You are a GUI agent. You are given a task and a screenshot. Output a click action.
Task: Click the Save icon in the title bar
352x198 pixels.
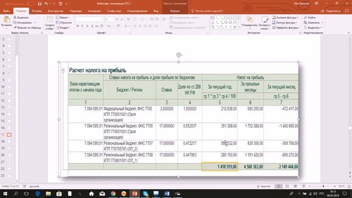[x=40, y=4]
